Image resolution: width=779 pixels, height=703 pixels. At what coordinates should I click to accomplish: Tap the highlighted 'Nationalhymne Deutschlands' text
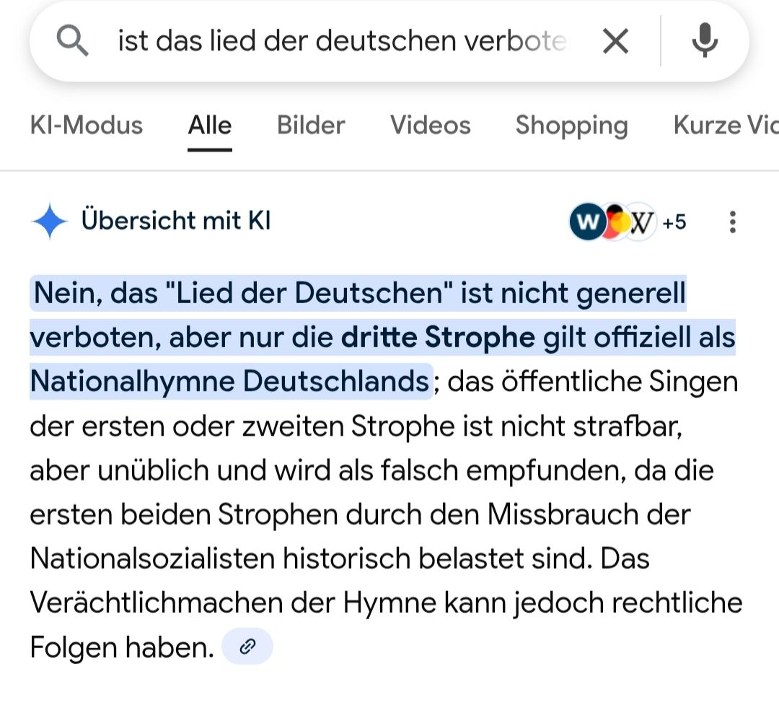point(230,381)
